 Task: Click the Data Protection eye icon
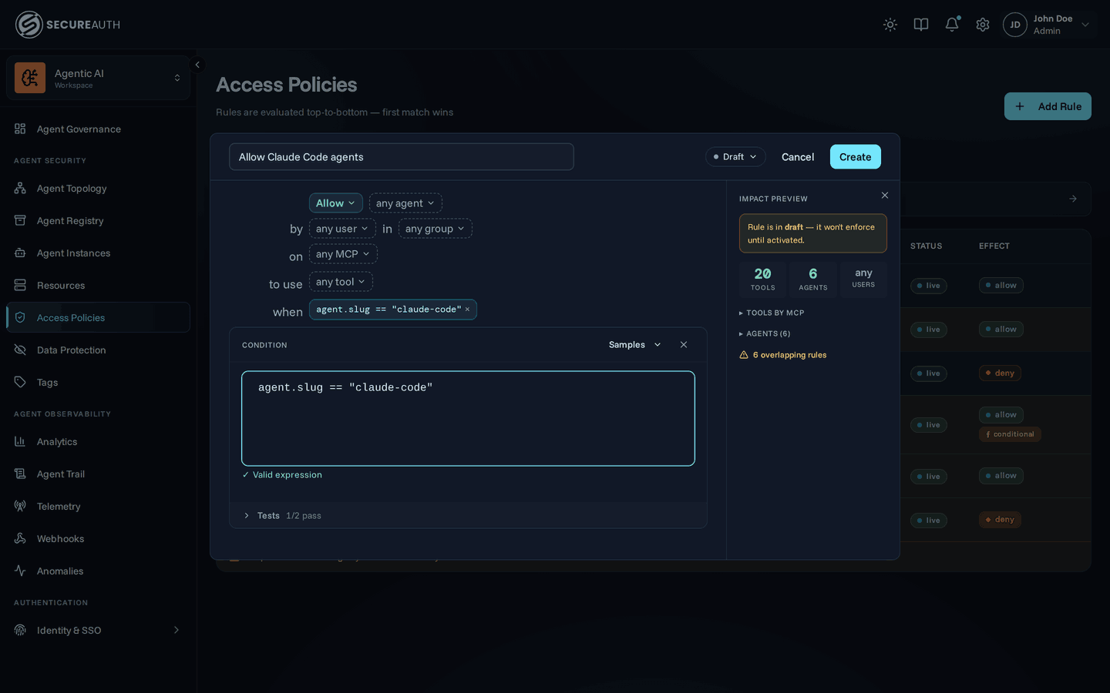click(x=20, y=350)
